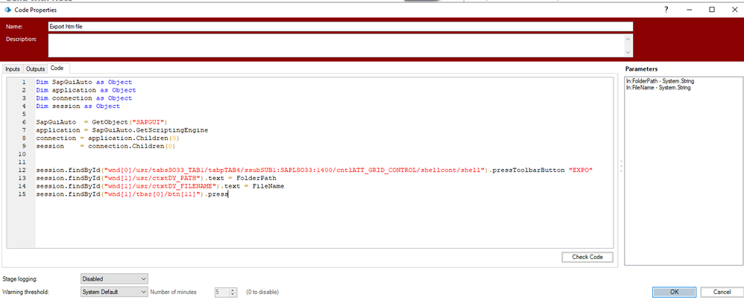Image resolution: width=744 pixels, height=300 pixels.
Task: Minimize the Code Properties window
Action: coord(690,10)
